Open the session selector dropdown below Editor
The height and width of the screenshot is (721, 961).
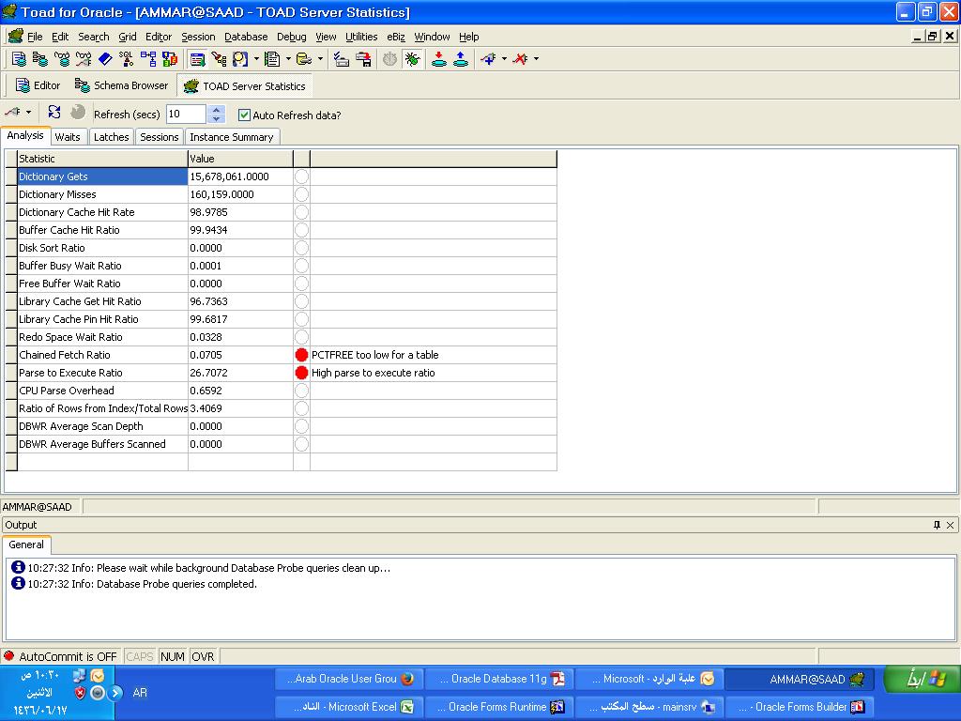[28, 113]
